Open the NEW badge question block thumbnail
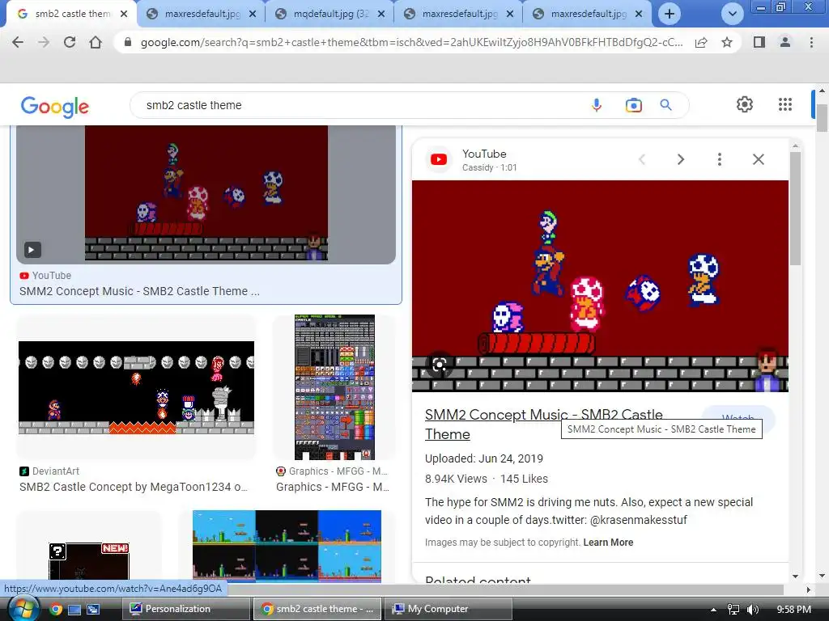 click(x=89, y=561)
